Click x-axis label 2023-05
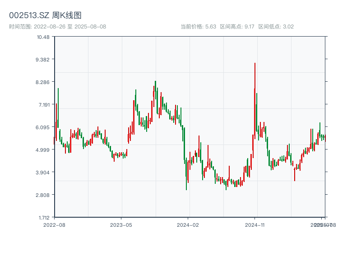The height and width of the screenshot is (271, 361). click(121, 225)
